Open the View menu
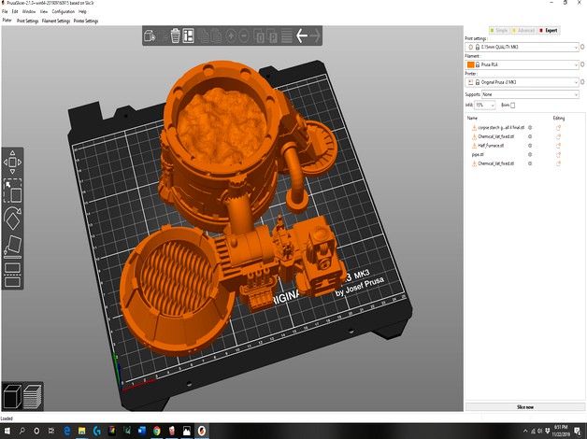This screenshot has height=439, width=587. coord(44,11)
